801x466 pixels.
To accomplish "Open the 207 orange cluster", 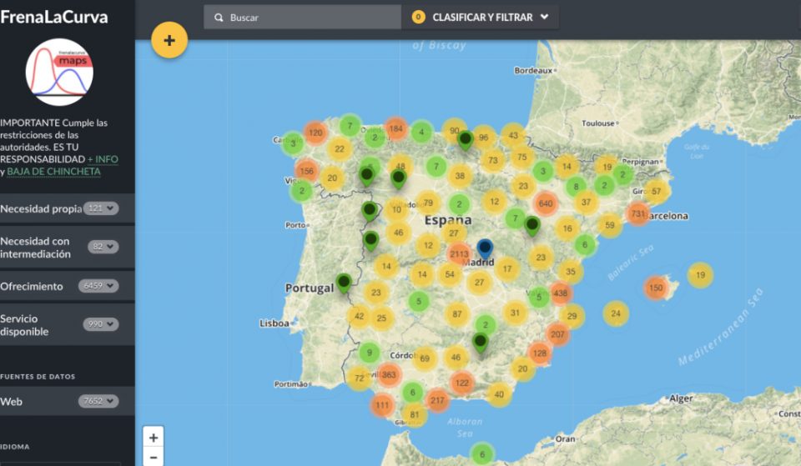I will pos(557,334).
